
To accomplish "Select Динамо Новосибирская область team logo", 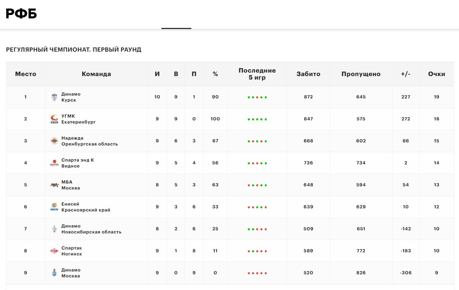I will point(54,229).
